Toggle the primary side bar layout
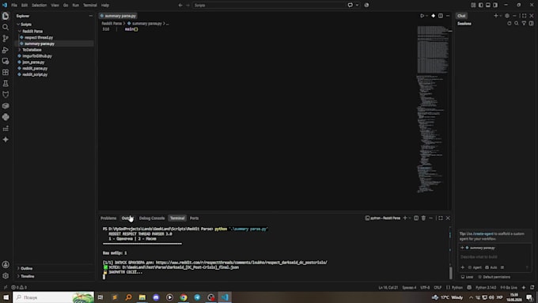This screenshot has width=538, height=303. click(x=481, y=6)
